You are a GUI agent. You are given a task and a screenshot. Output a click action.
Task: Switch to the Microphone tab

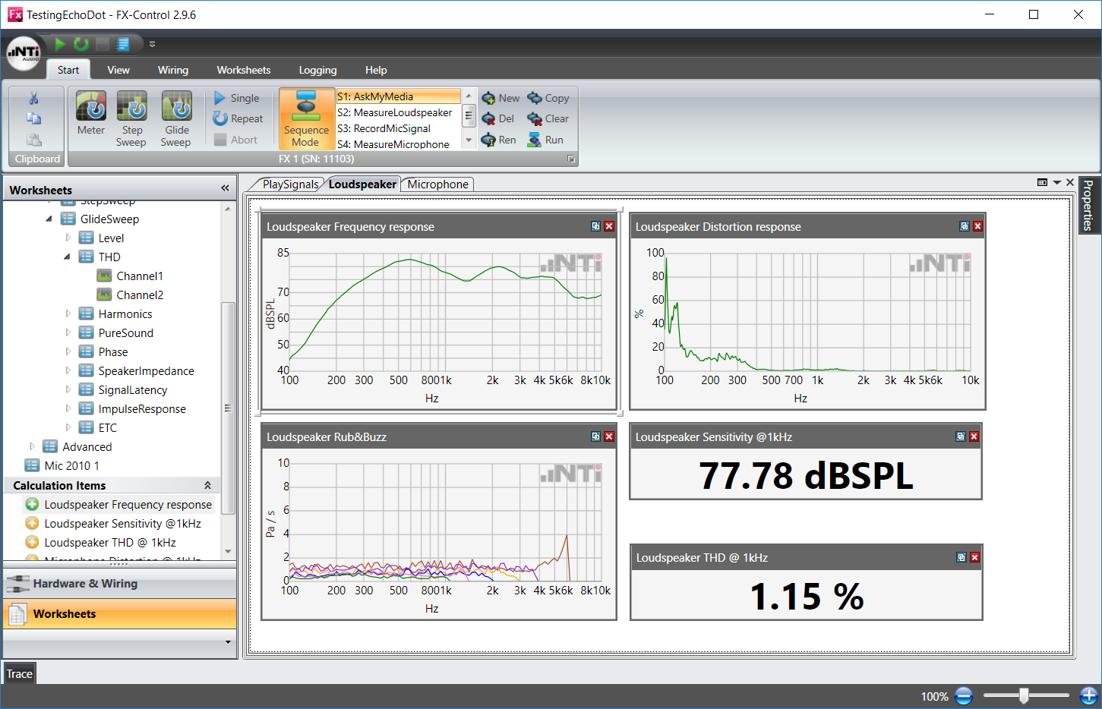coord(437,184)
